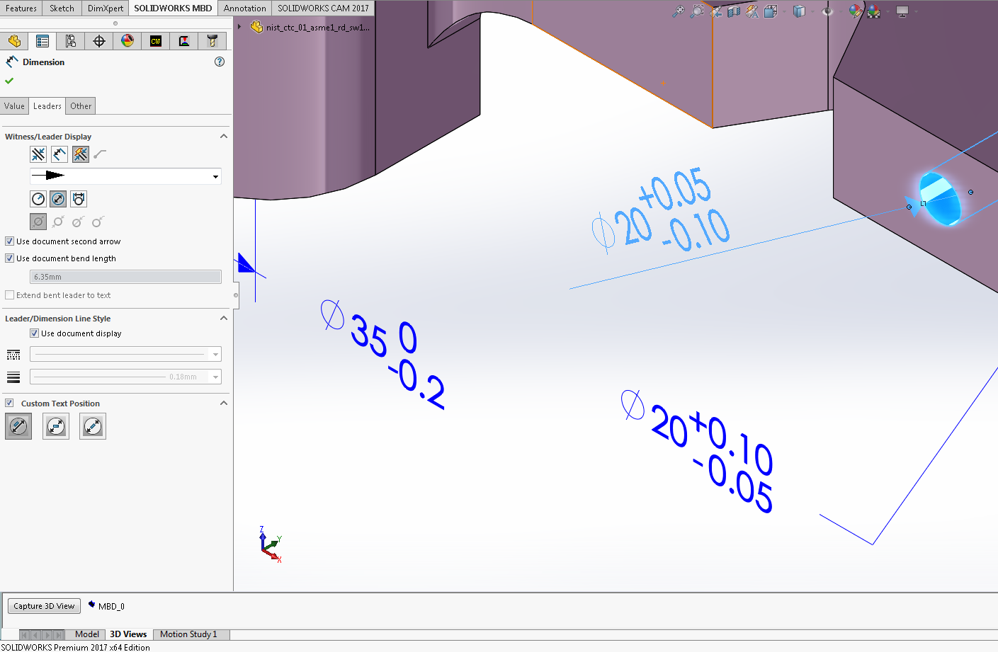Select the Zoom to Fit tool

pos(679,11)
